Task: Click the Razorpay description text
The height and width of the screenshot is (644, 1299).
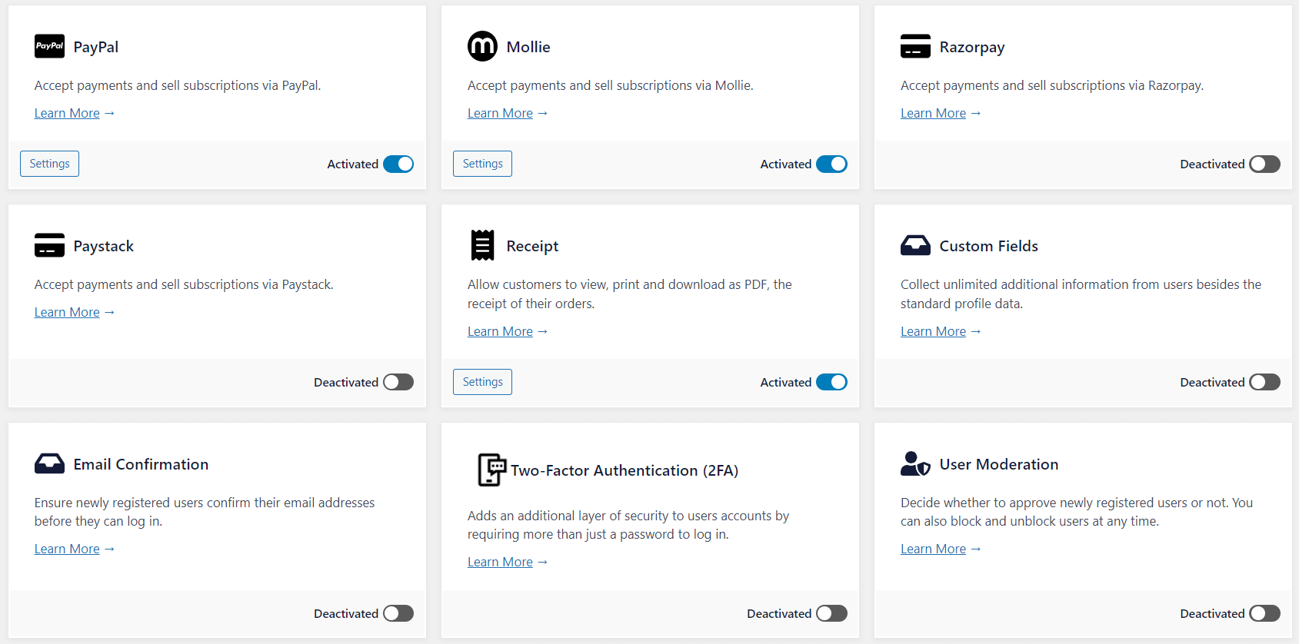Action: click(x=1052, y=85)
